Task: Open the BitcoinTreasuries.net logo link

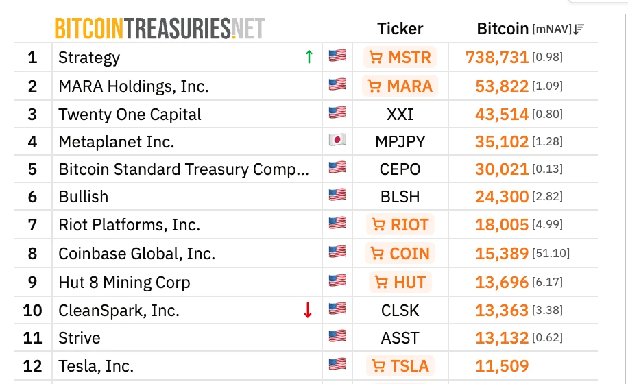Action: coord(160,28)
